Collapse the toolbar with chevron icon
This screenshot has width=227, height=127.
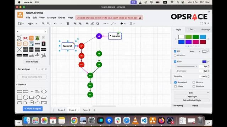click(208, 23)
